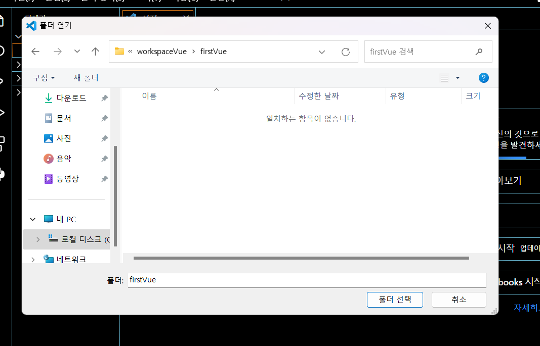Close the 폴더 열기 dialog

coord(488,26)
